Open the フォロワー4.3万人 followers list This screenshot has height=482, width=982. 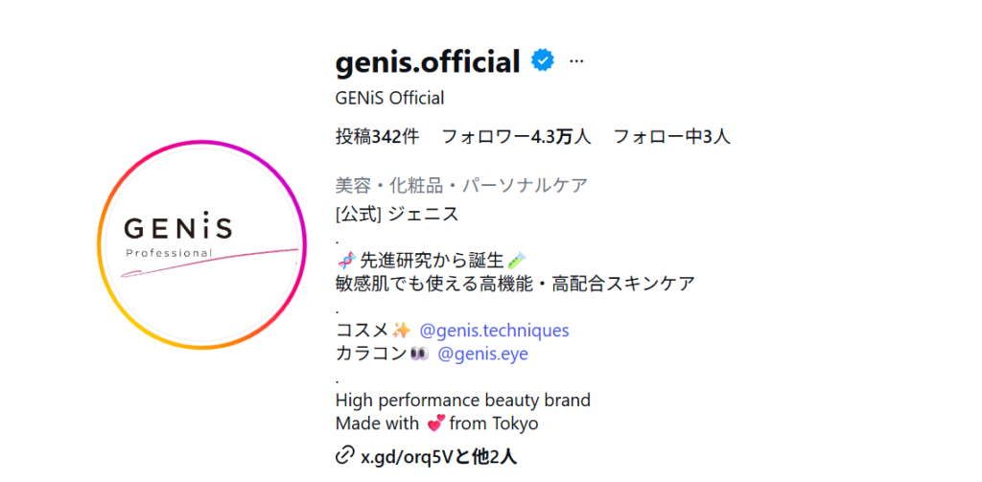[515, 137]
